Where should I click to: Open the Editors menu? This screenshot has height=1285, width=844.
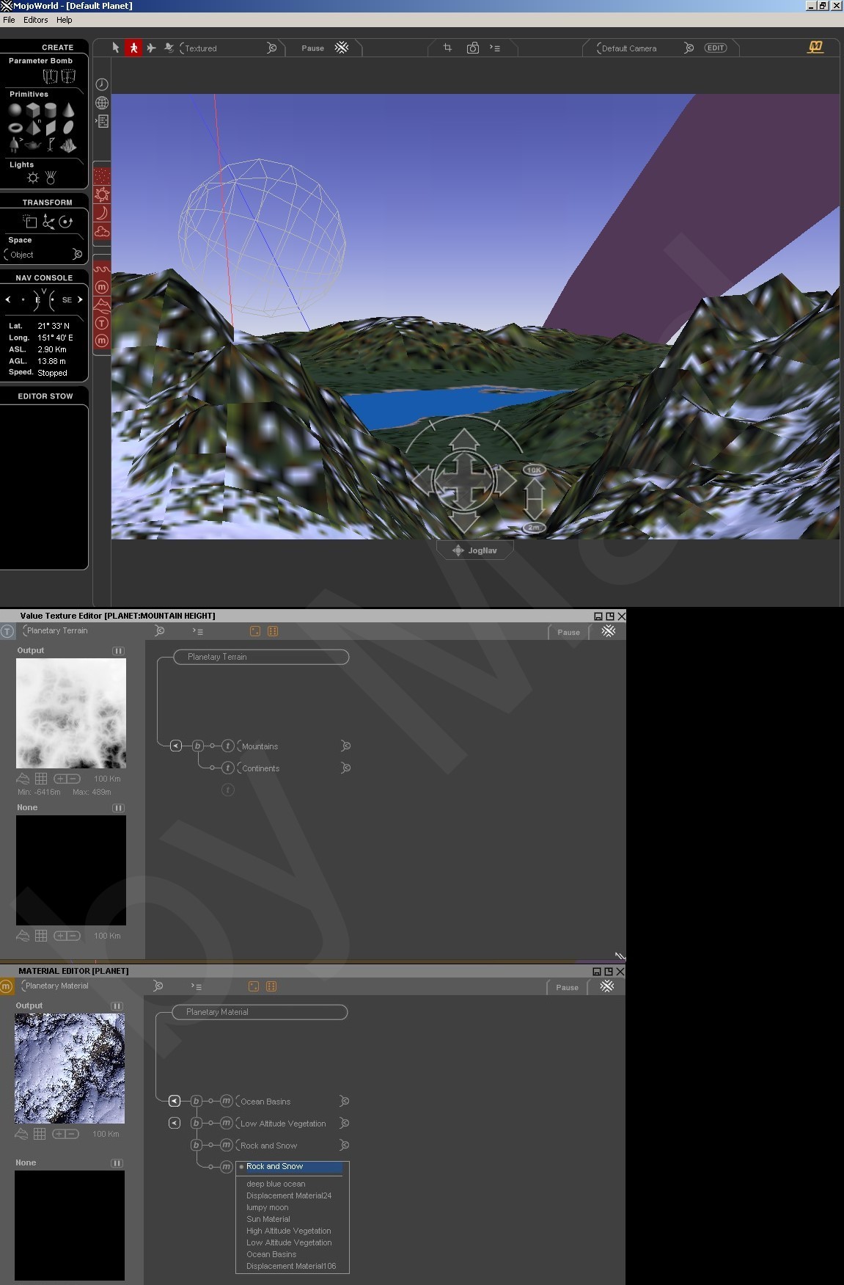[x=35, y=20]
